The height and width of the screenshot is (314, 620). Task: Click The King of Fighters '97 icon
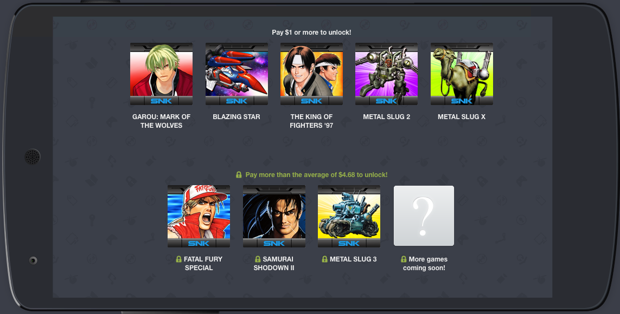tap(311, 74)
